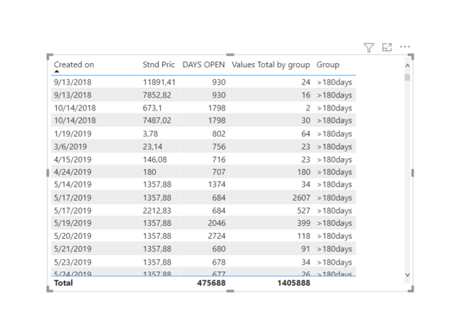
Task: Select the date cell 5/23/2019
Action: [73, 262]
